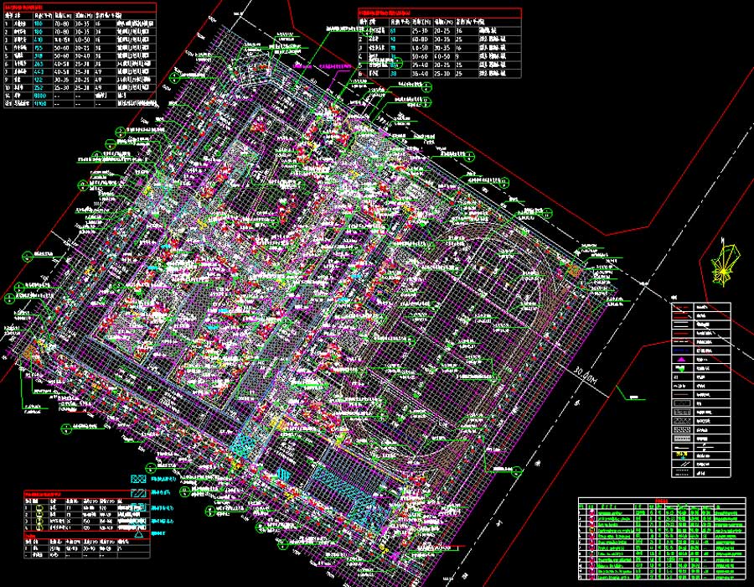This screenshot has height=587, width=754.
Task: Select the cyan cross-hatched rectangle legend symbol
Action: point(138,479)
